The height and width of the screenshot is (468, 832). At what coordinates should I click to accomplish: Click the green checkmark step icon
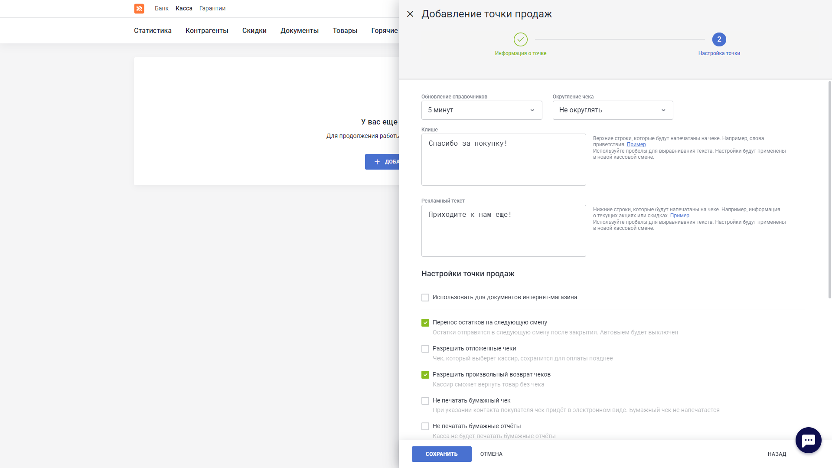(520, 39)
